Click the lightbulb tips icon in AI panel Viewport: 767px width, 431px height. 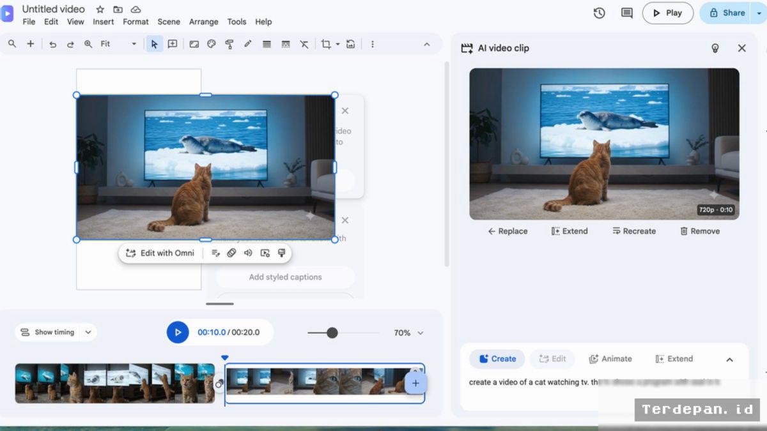pyautogui.click(x=715, y=48)
